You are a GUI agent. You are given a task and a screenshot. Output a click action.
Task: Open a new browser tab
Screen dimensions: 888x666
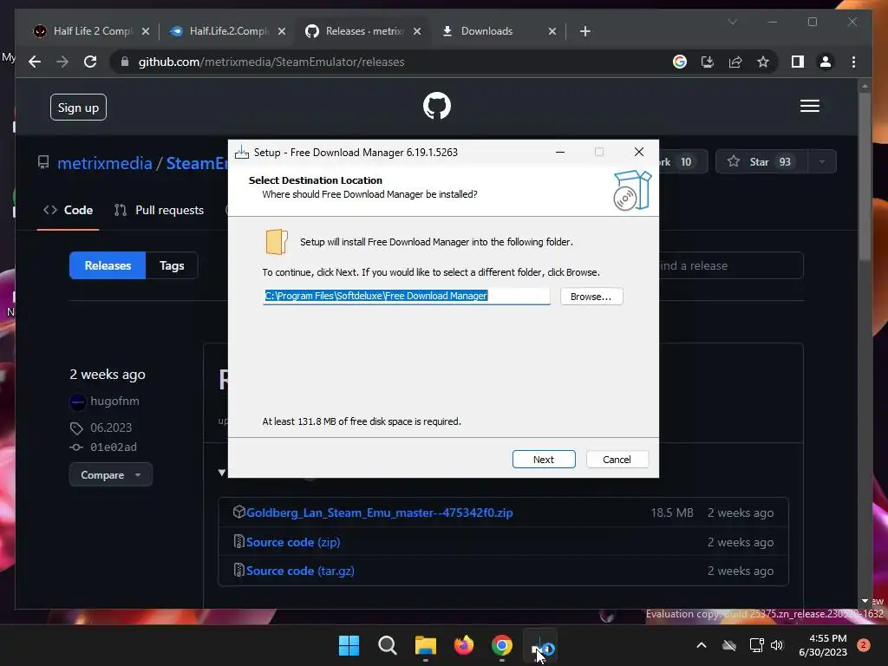point(585,31)
